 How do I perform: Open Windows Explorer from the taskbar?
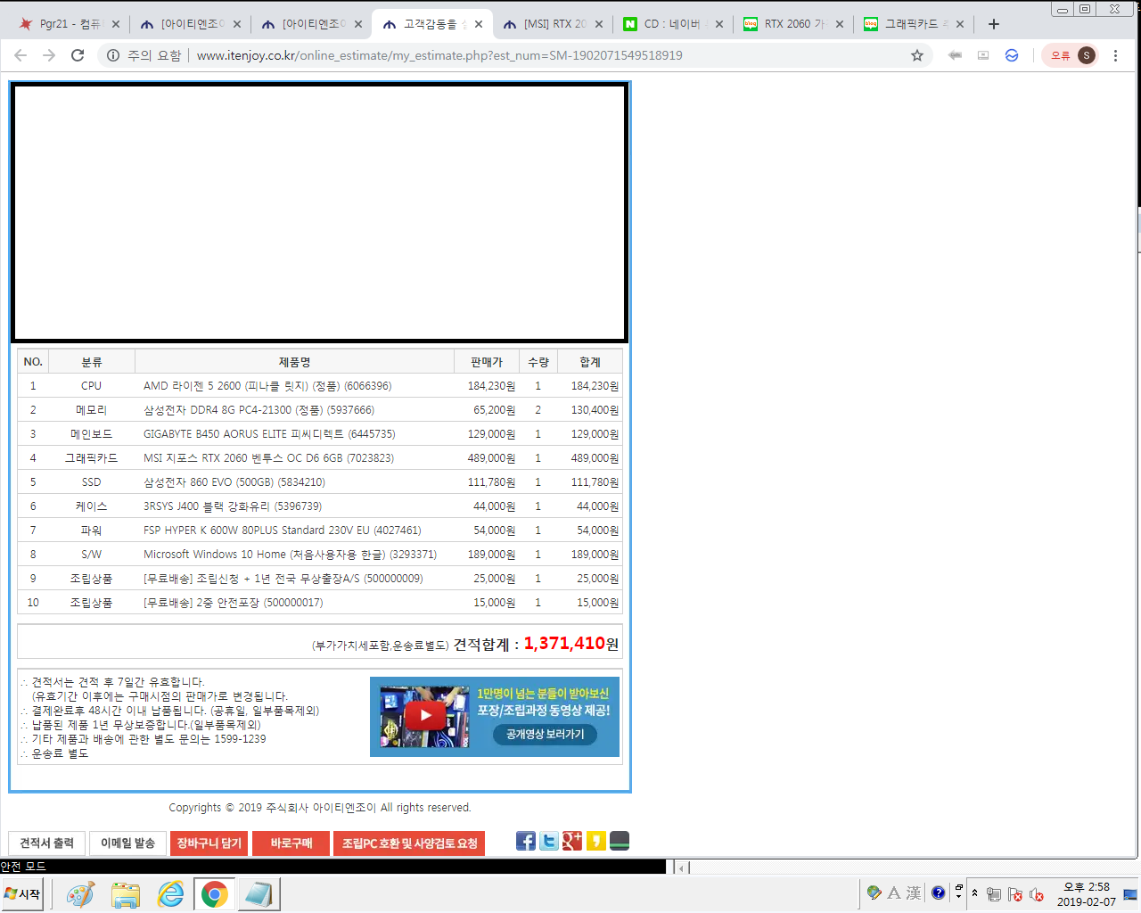[x=126, y=894]
